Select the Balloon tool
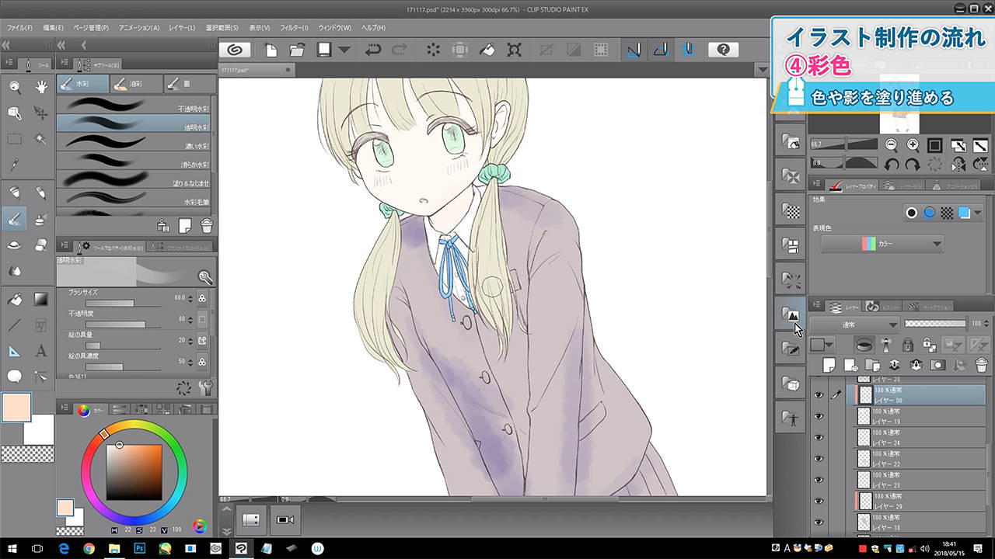995x559 pixels. coord(15,377)
